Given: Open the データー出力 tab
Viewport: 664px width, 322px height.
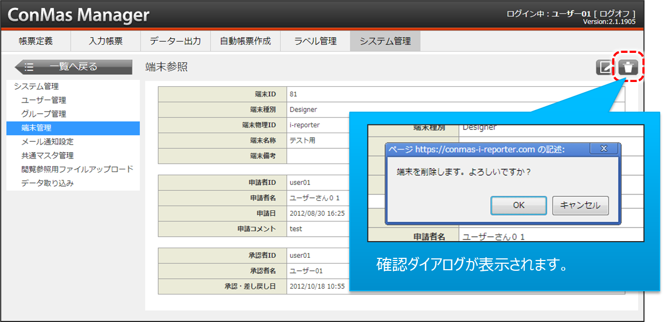Looking at the screenshot, I should click(x=175, y=41).
